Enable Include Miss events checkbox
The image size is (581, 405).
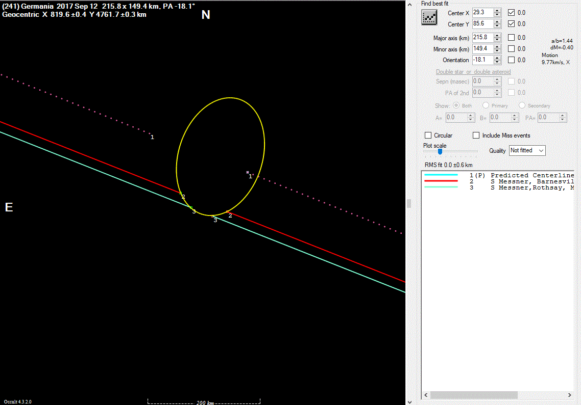476,136
